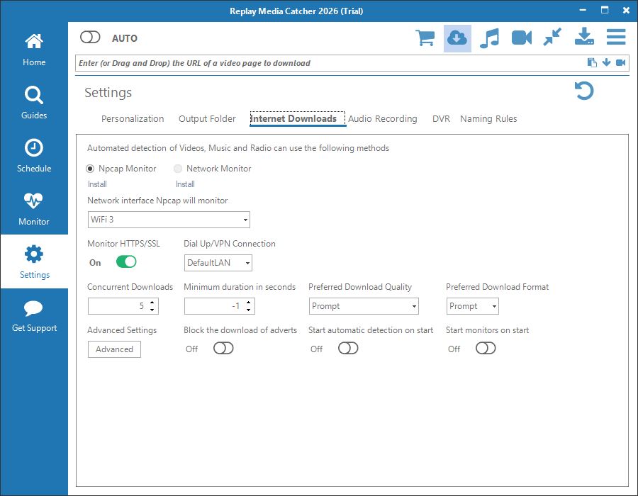Click the paste URL clipboard icon
Viewport: 638px width, 496px height.
pos(592,63)
